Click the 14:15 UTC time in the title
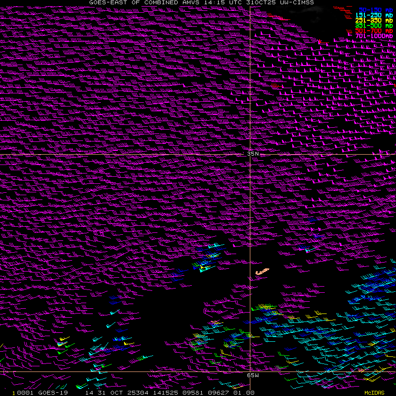 pos(223,2)
